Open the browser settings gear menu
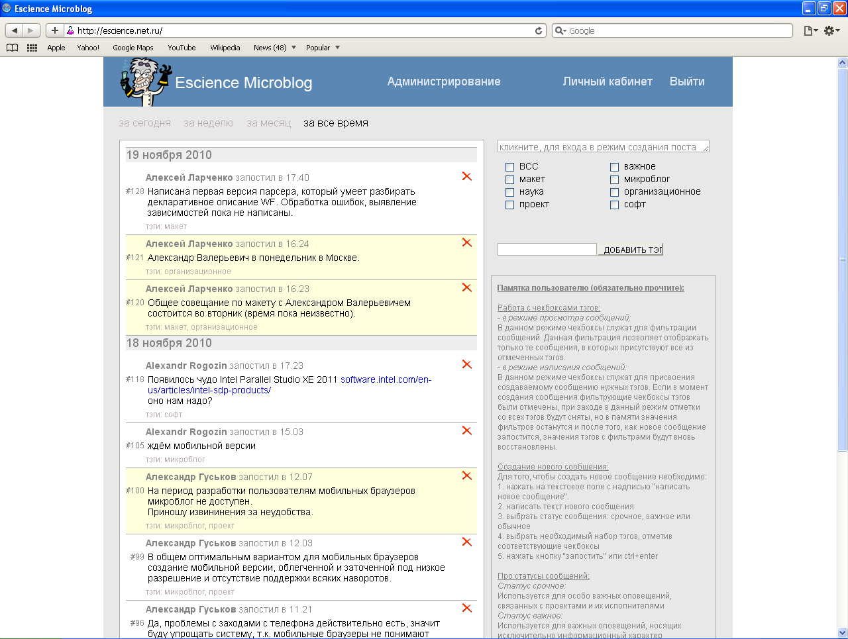The image size is (848, 639). (x=831, y=30)
